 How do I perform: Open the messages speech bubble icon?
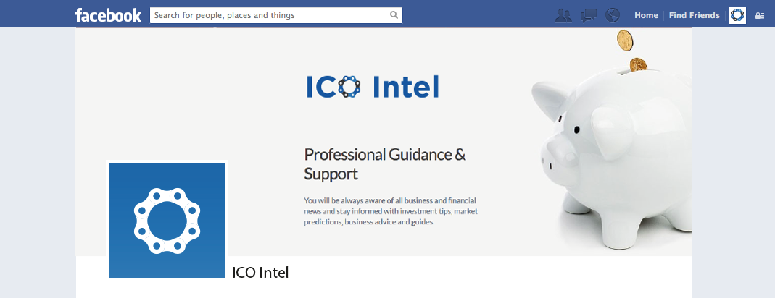tap(589, 15)
